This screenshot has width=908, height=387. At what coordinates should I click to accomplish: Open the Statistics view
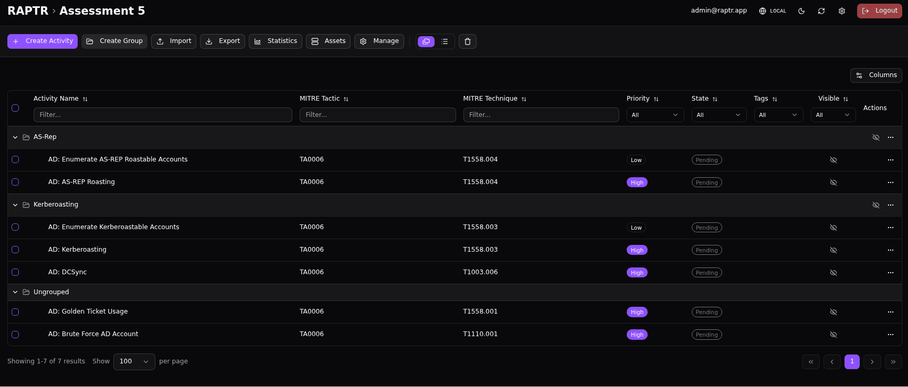276,41
